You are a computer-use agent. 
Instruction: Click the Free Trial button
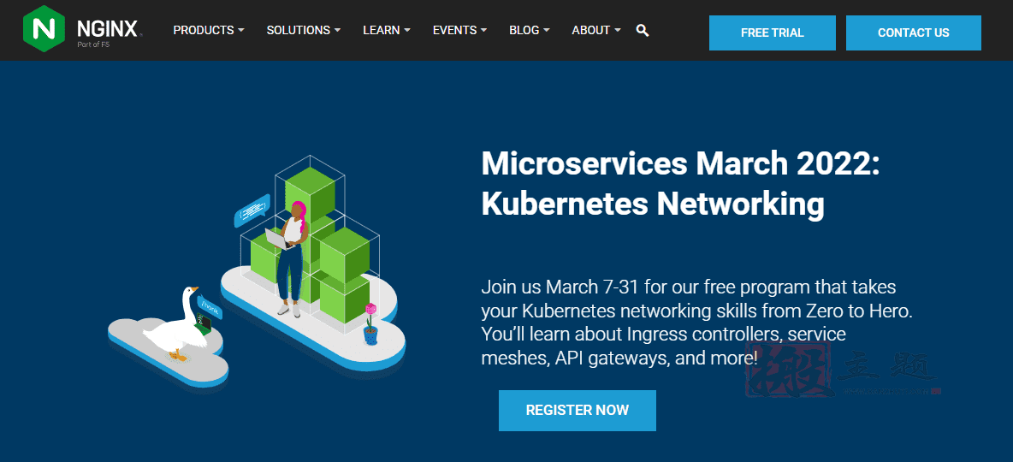coord(772,33)
